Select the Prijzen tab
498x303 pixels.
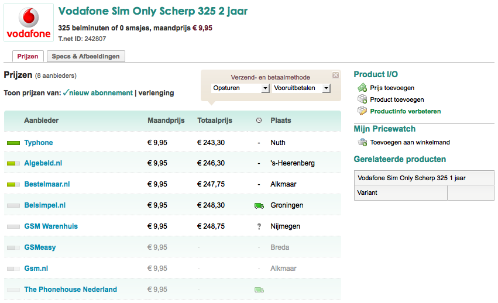28,56
